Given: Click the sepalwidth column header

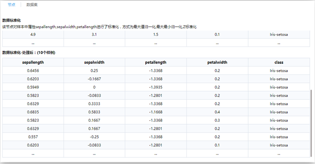Looking at the screenshot, I should pyautogui.click(x=94, y=63).
